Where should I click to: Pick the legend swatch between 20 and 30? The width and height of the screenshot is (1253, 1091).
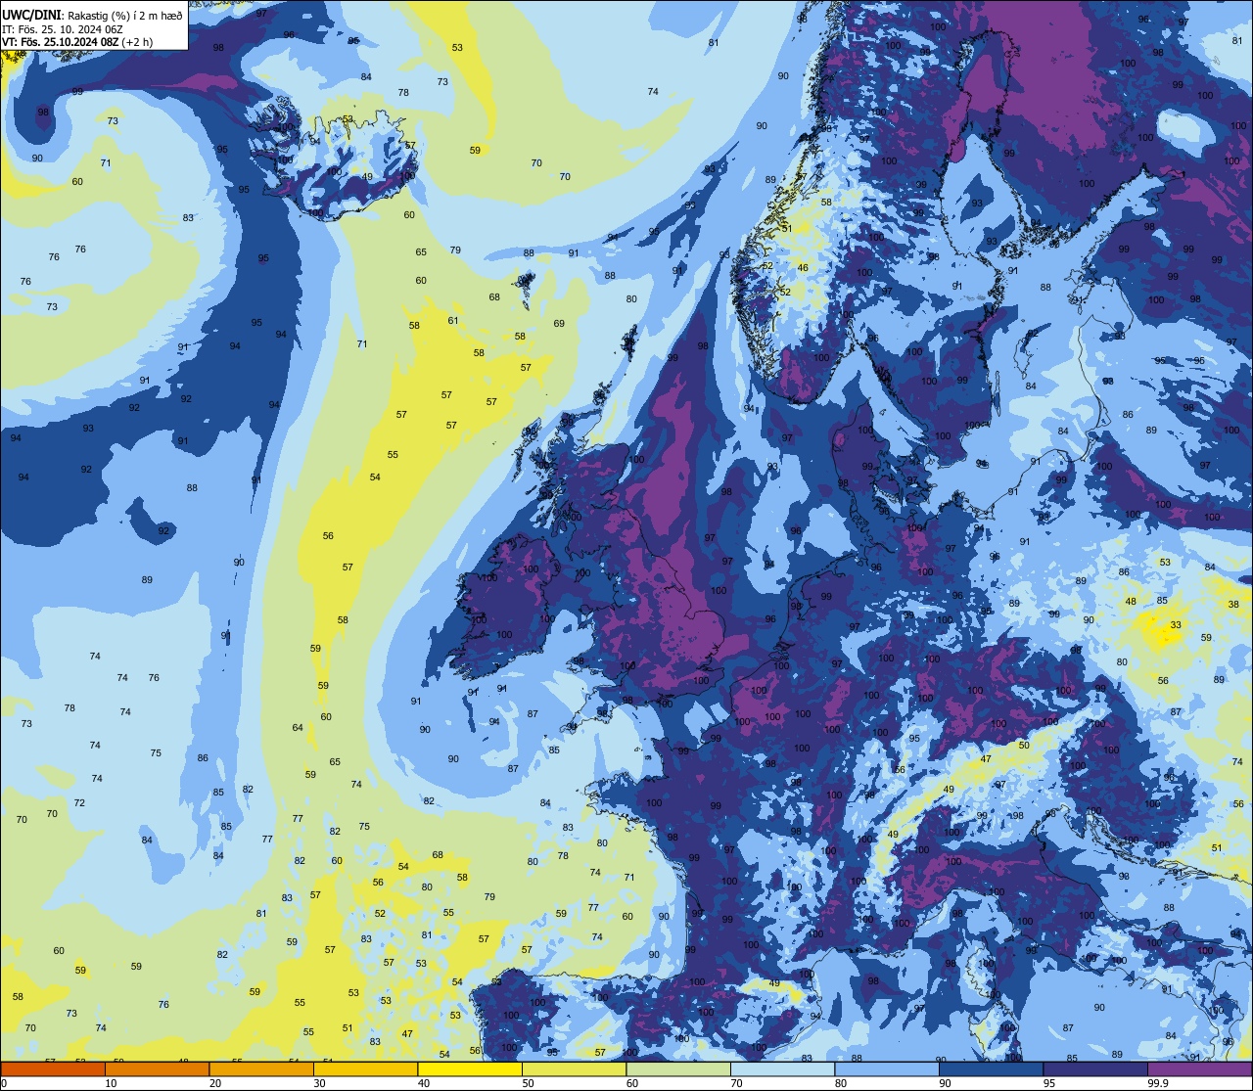(x=261, y=1068)
